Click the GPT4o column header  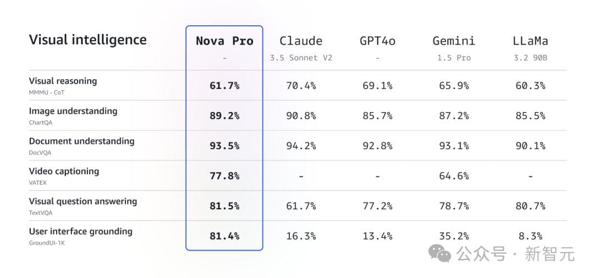377,41
